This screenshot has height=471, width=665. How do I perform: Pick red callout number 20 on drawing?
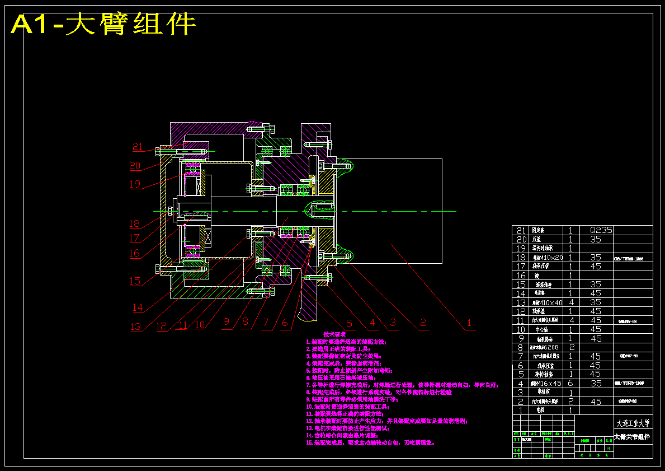tap(135, 166)
